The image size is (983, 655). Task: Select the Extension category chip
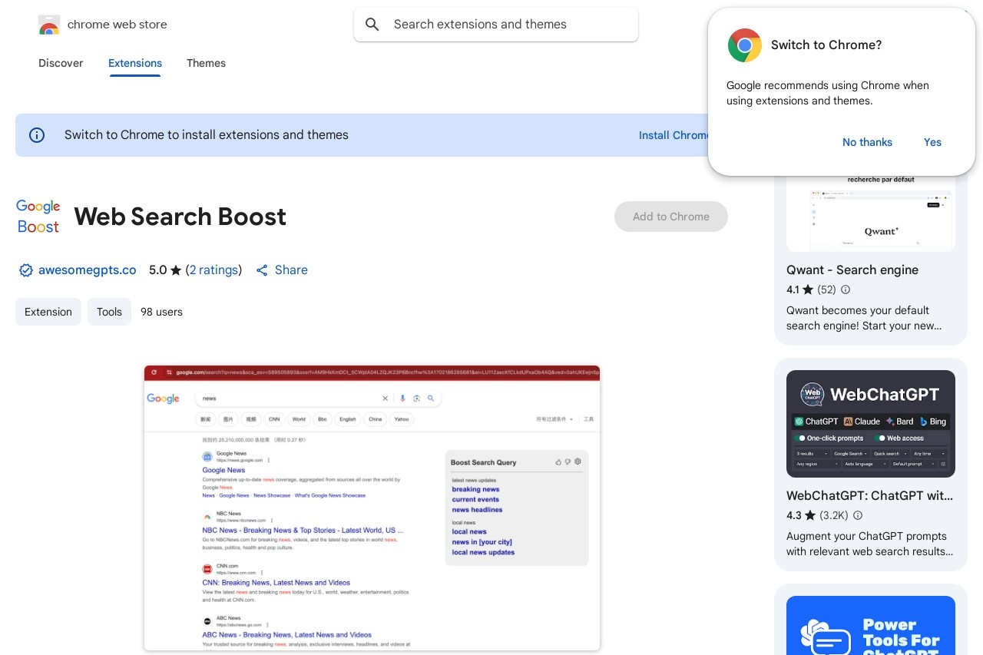tap(48, 312)
